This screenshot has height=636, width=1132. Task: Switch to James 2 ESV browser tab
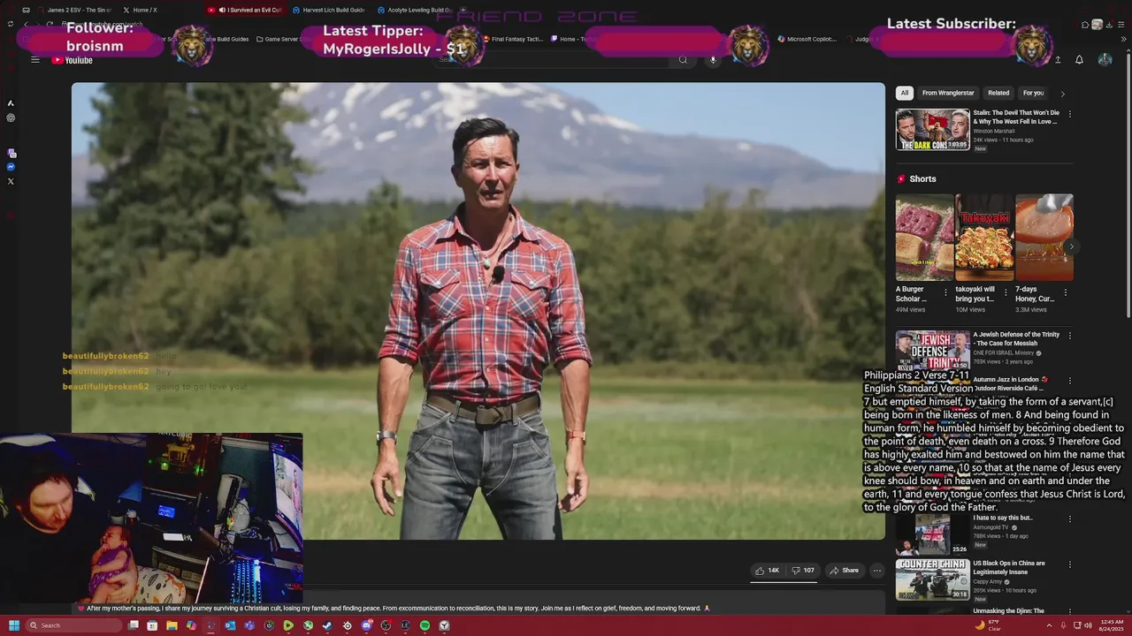click(74, 11)
